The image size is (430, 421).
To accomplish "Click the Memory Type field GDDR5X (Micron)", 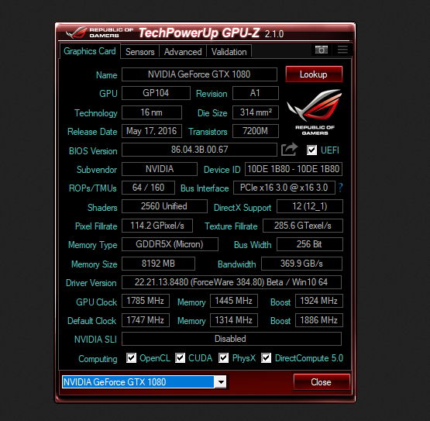I will 170,244.
